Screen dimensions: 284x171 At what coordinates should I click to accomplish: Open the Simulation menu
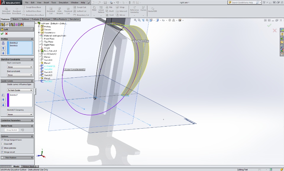click(63, 3)
